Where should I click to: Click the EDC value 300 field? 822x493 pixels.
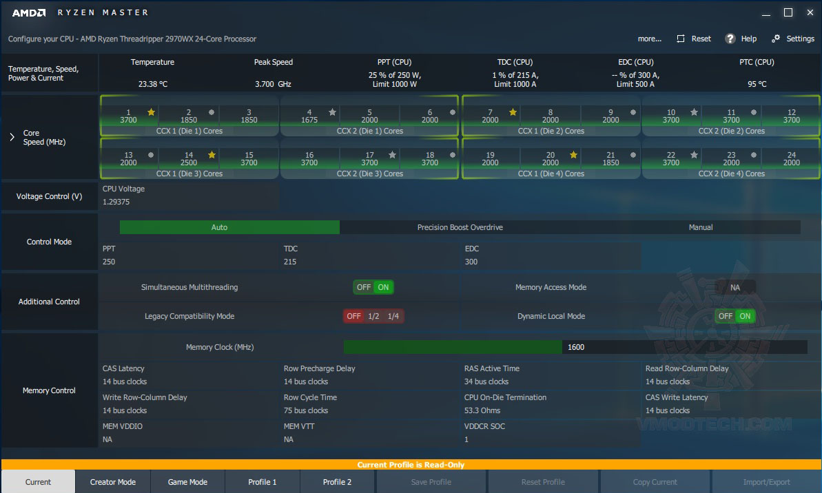(x=471, y=262)
